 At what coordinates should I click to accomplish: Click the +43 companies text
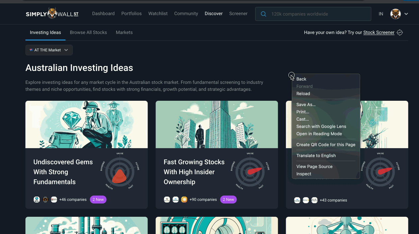pos(333,200)
